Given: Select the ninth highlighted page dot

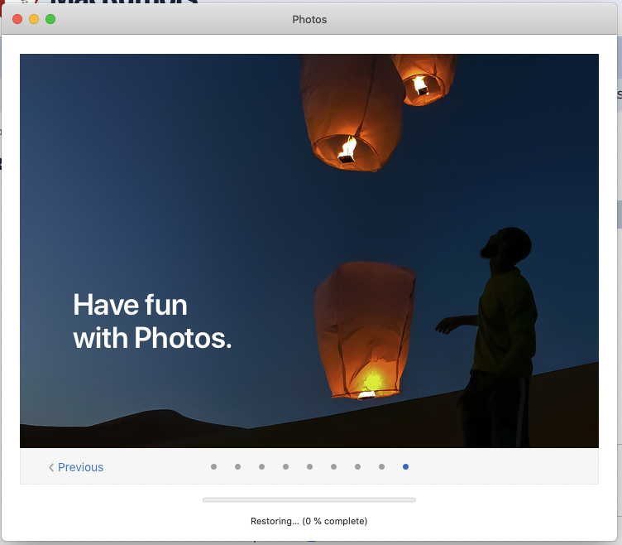Looking at the screenshot, I should (x=405, y=467).
